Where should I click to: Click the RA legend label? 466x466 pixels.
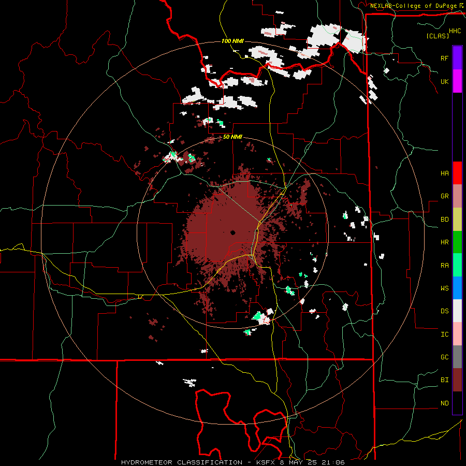(x=444, y=266)
